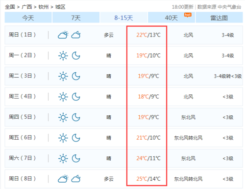The height and width of the screenshot is (189, 245).
Task: Go to 广西 breadcrumb link
Action: click(x=27, y=7)
